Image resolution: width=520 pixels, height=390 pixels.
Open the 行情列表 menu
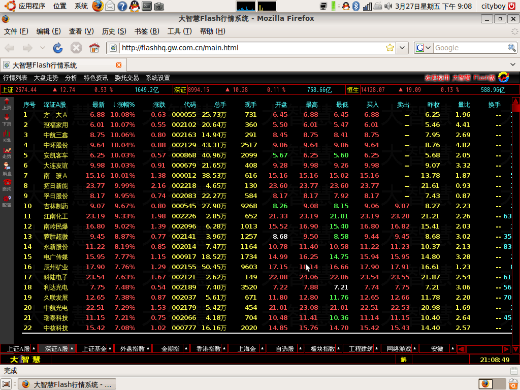[x=15, y=78]
